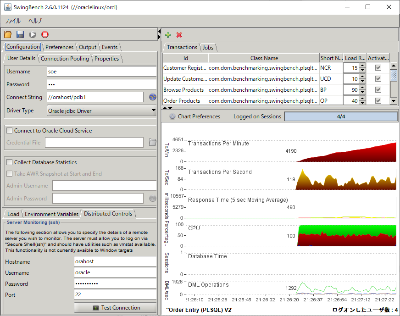Click Chart Preferences button
400x316 pixels.
[x=194, y=116]
